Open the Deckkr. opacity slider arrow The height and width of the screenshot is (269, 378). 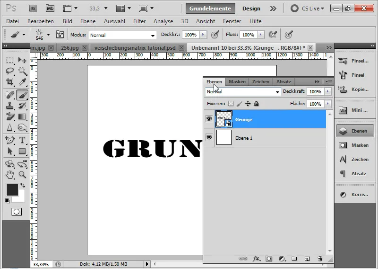pos(203,35)
